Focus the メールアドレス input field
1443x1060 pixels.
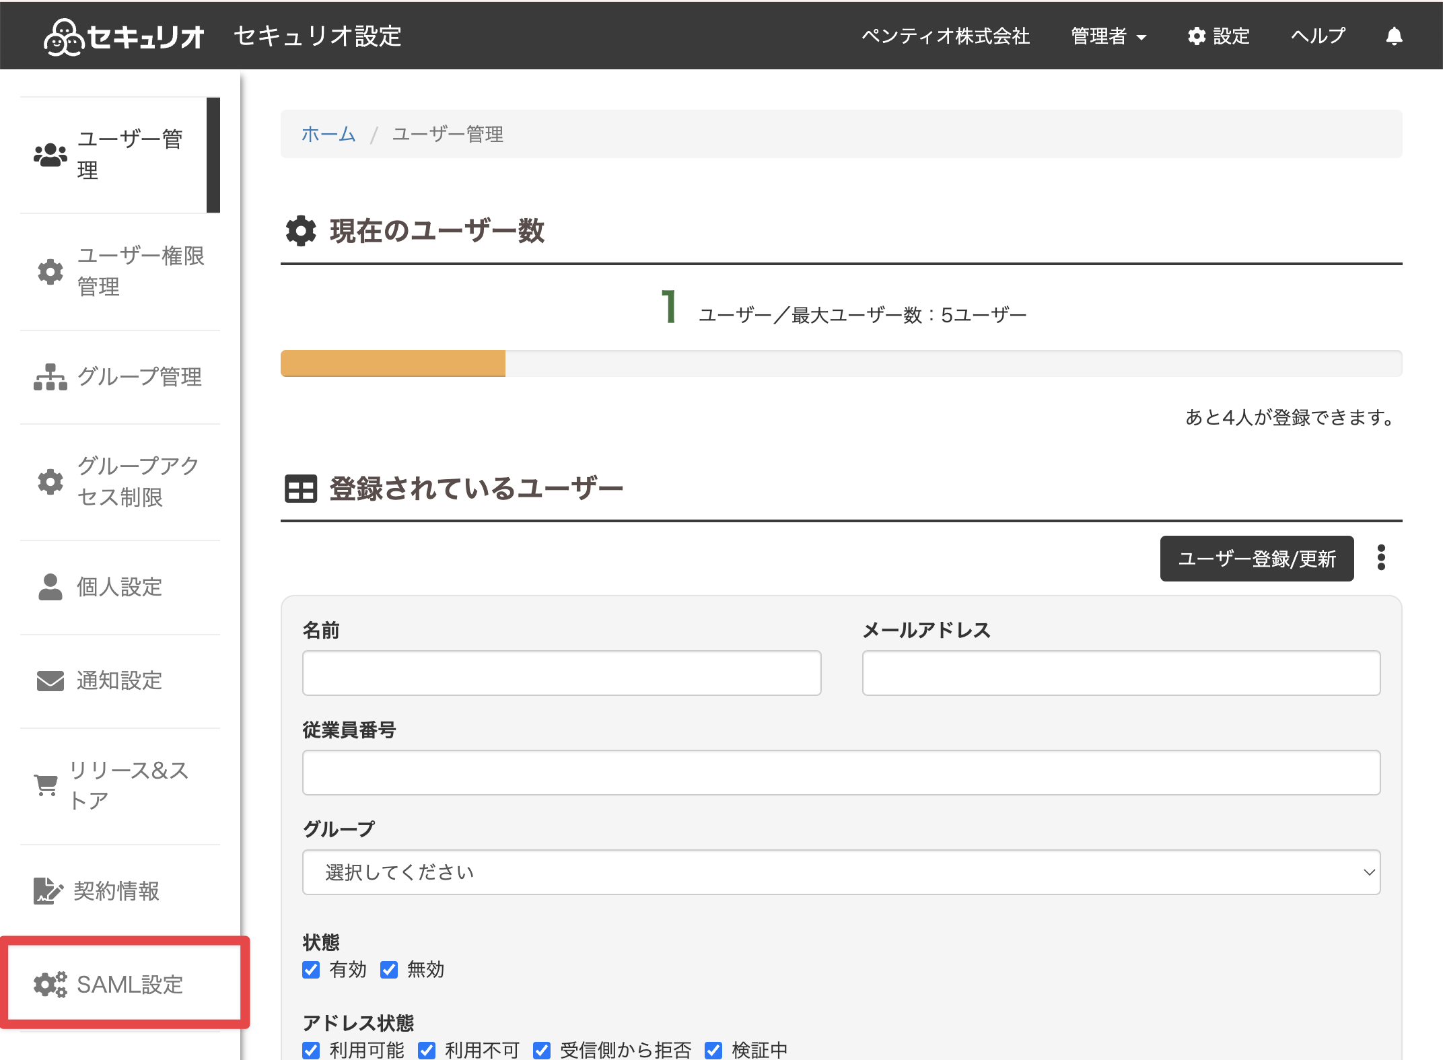[1121, 673]
